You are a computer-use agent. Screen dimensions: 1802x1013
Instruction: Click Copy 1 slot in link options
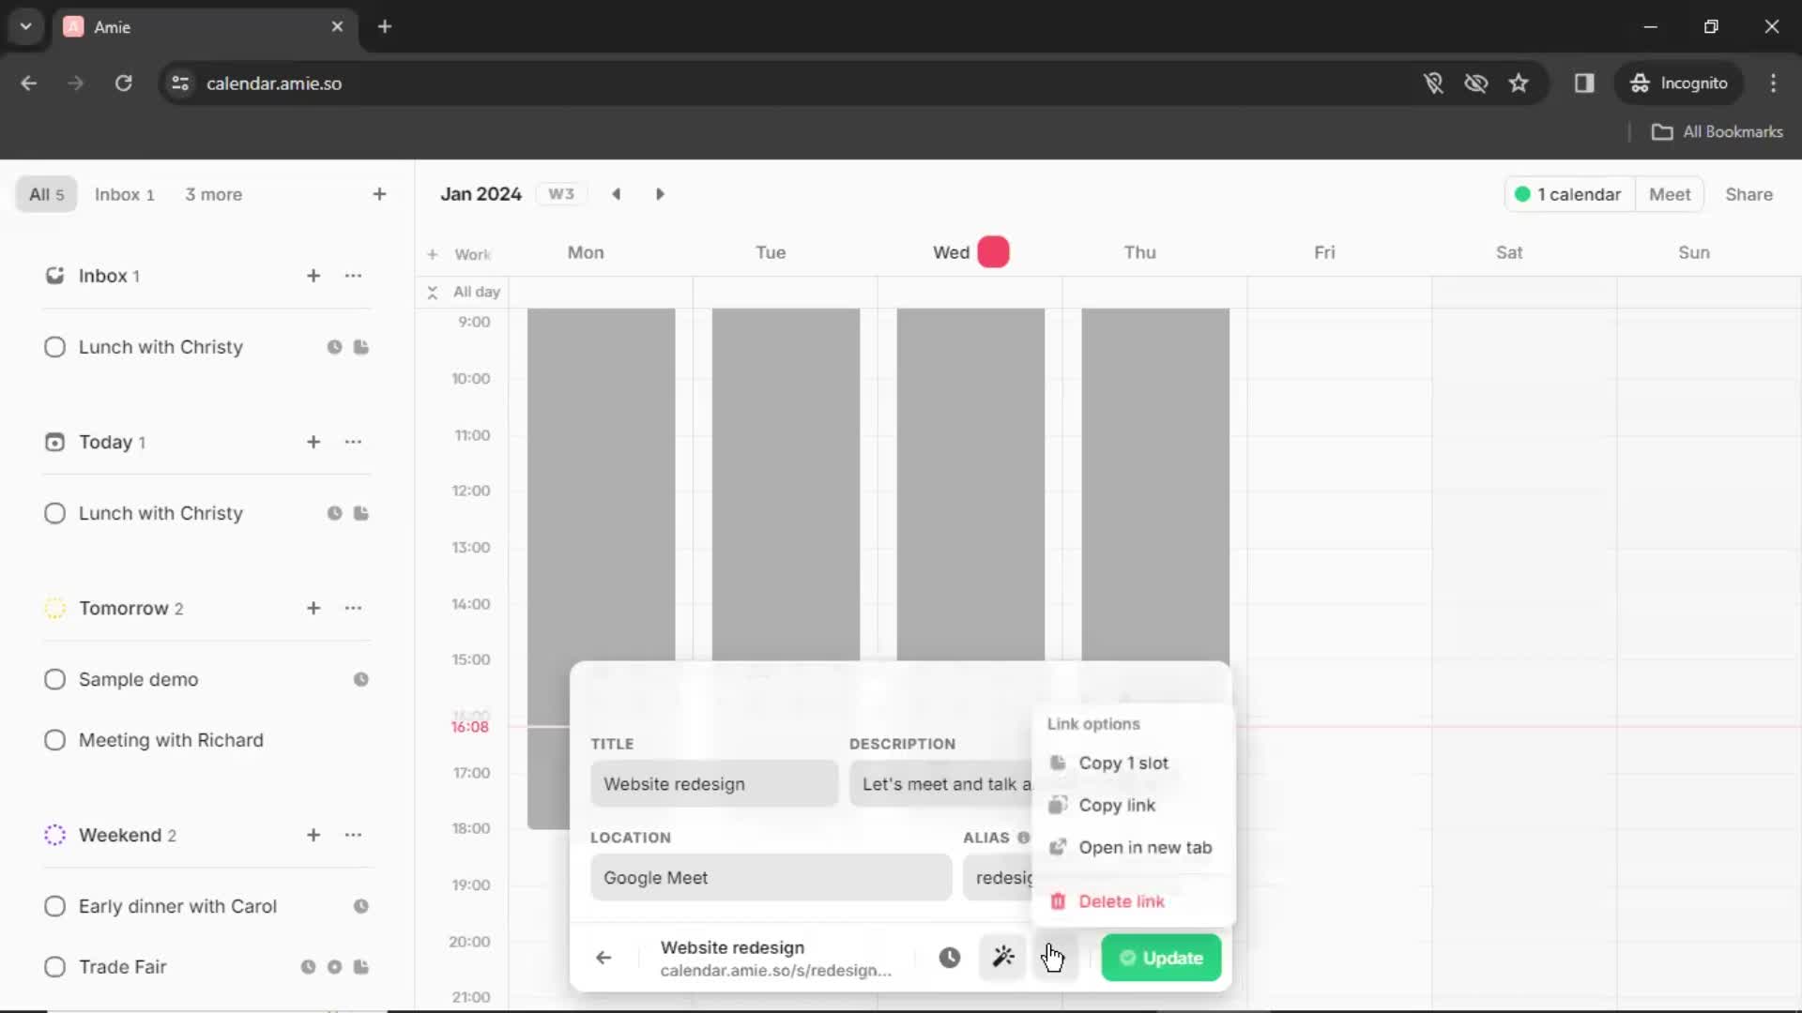(x=1123, y=762)
